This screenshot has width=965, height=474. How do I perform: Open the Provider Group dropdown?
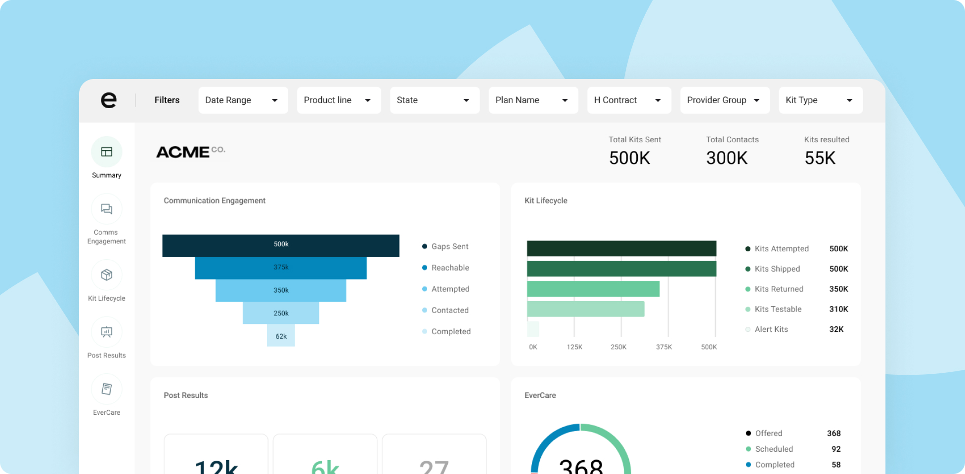coord(725,100)
